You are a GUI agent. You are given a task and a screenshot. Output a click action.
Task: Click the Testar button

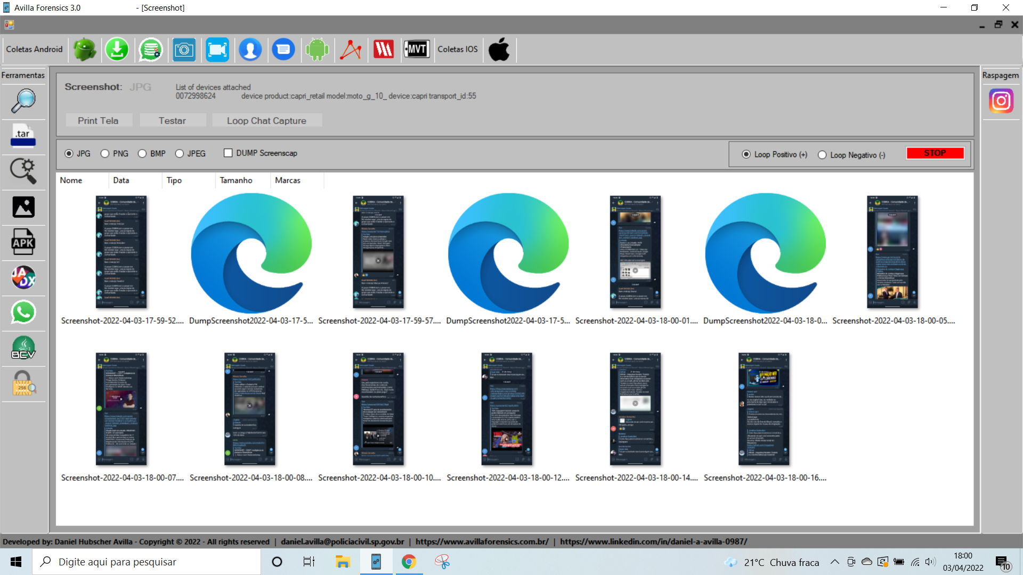[x=172, y=120]
